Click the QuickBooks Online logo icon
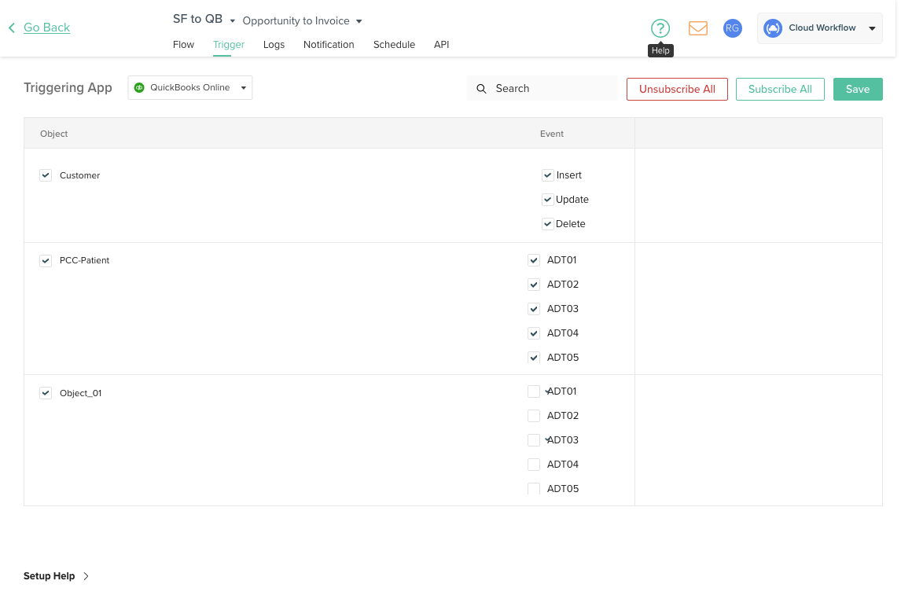The width and height of the screenshot is (901, 599). pyautogui.click(x=141, y=87)
